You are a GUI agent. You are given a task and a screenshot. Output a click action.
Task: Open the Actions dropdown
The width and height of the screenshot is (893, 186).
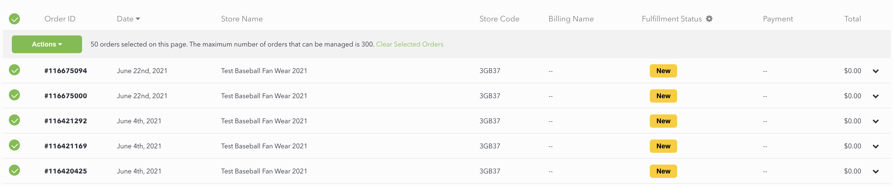click(x=47, y=44)
